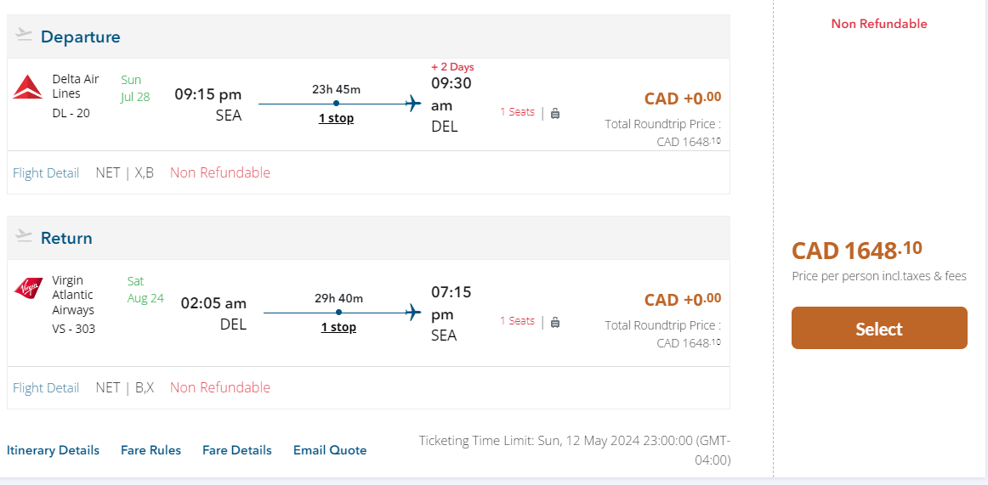Click the departure route airplane arrow icon
The width and height of the screenshot is (988, 485).
pyautogui.click(x=413, y=104)
